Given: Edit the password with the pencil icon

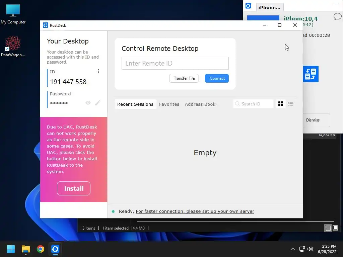Looking at the screenshot, I should point(98,103).
